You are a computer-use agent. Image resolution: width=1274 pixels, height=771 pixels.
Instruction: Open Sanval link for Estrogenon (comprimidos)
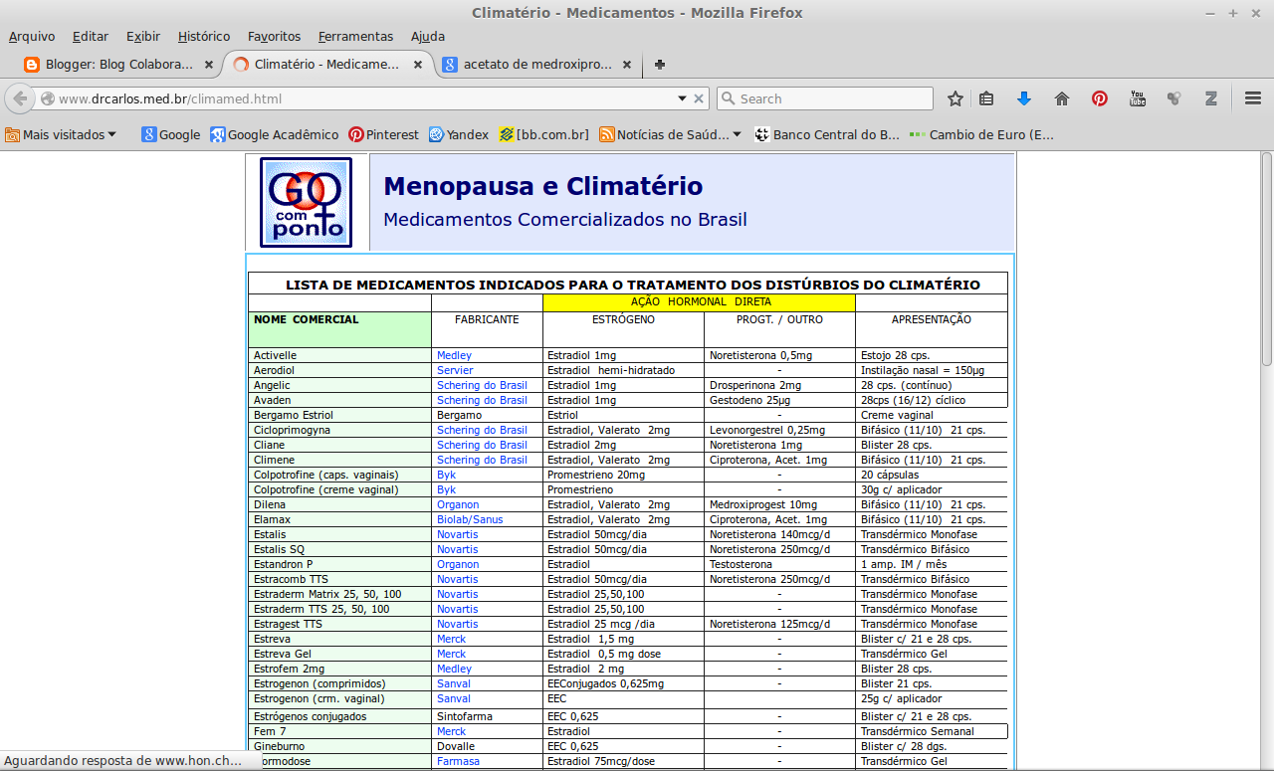tap(454, 683)
